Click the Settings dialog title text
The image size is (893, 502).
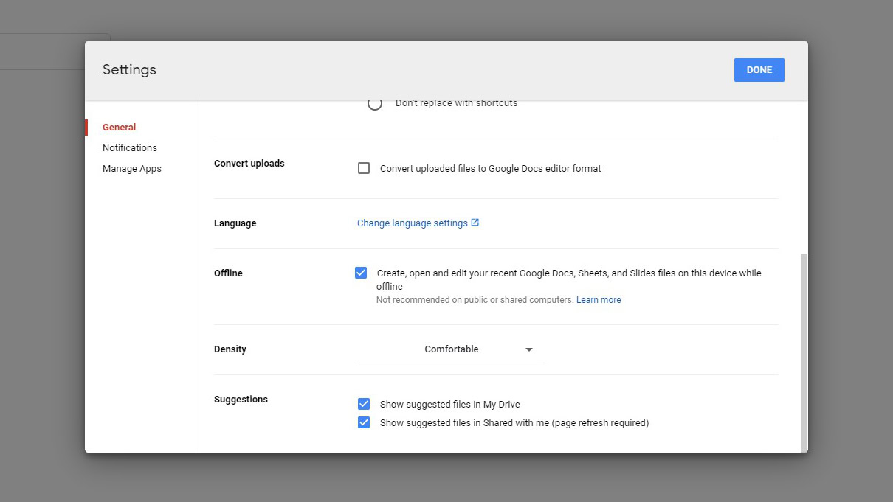click(129, 70)
